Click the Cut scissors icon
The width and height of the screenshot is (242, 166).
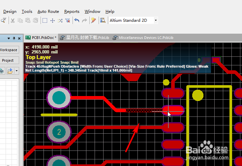13,20
